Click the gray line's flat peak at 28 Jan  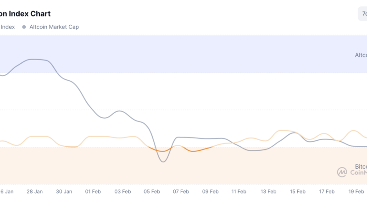(36, 59)
